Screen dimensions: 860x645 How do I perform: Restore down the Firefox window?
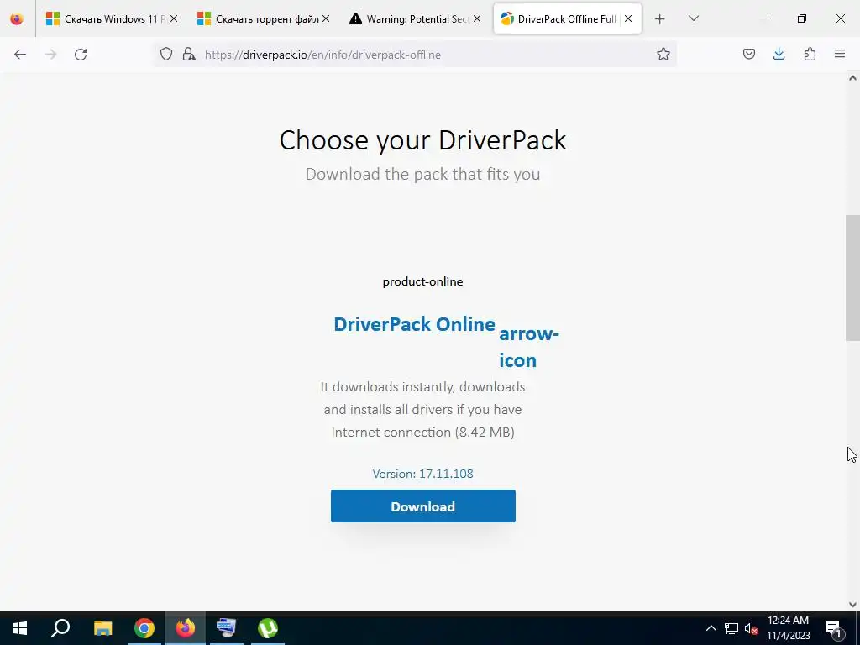coord(802,18)
